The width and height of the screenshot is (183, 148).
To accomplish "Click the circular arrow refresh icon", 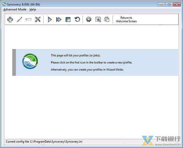I will click(x=77, y=20).
